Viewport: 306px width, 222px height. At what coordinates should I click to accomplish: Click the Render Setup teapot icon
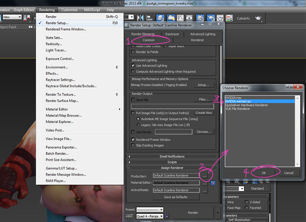(211, 18)
